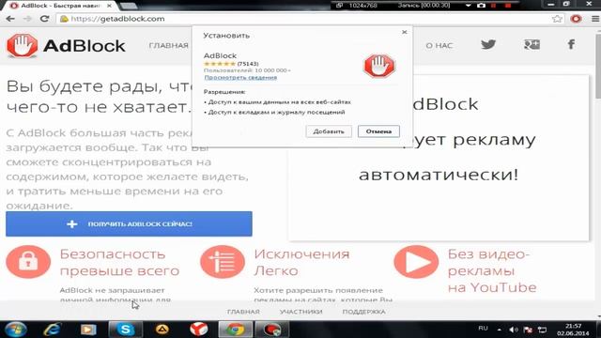Click the AdBlock extension icon in the toolbar
The width and height of the screenshot is (601, 338).
pyautogui.click(x=576, y=19)
